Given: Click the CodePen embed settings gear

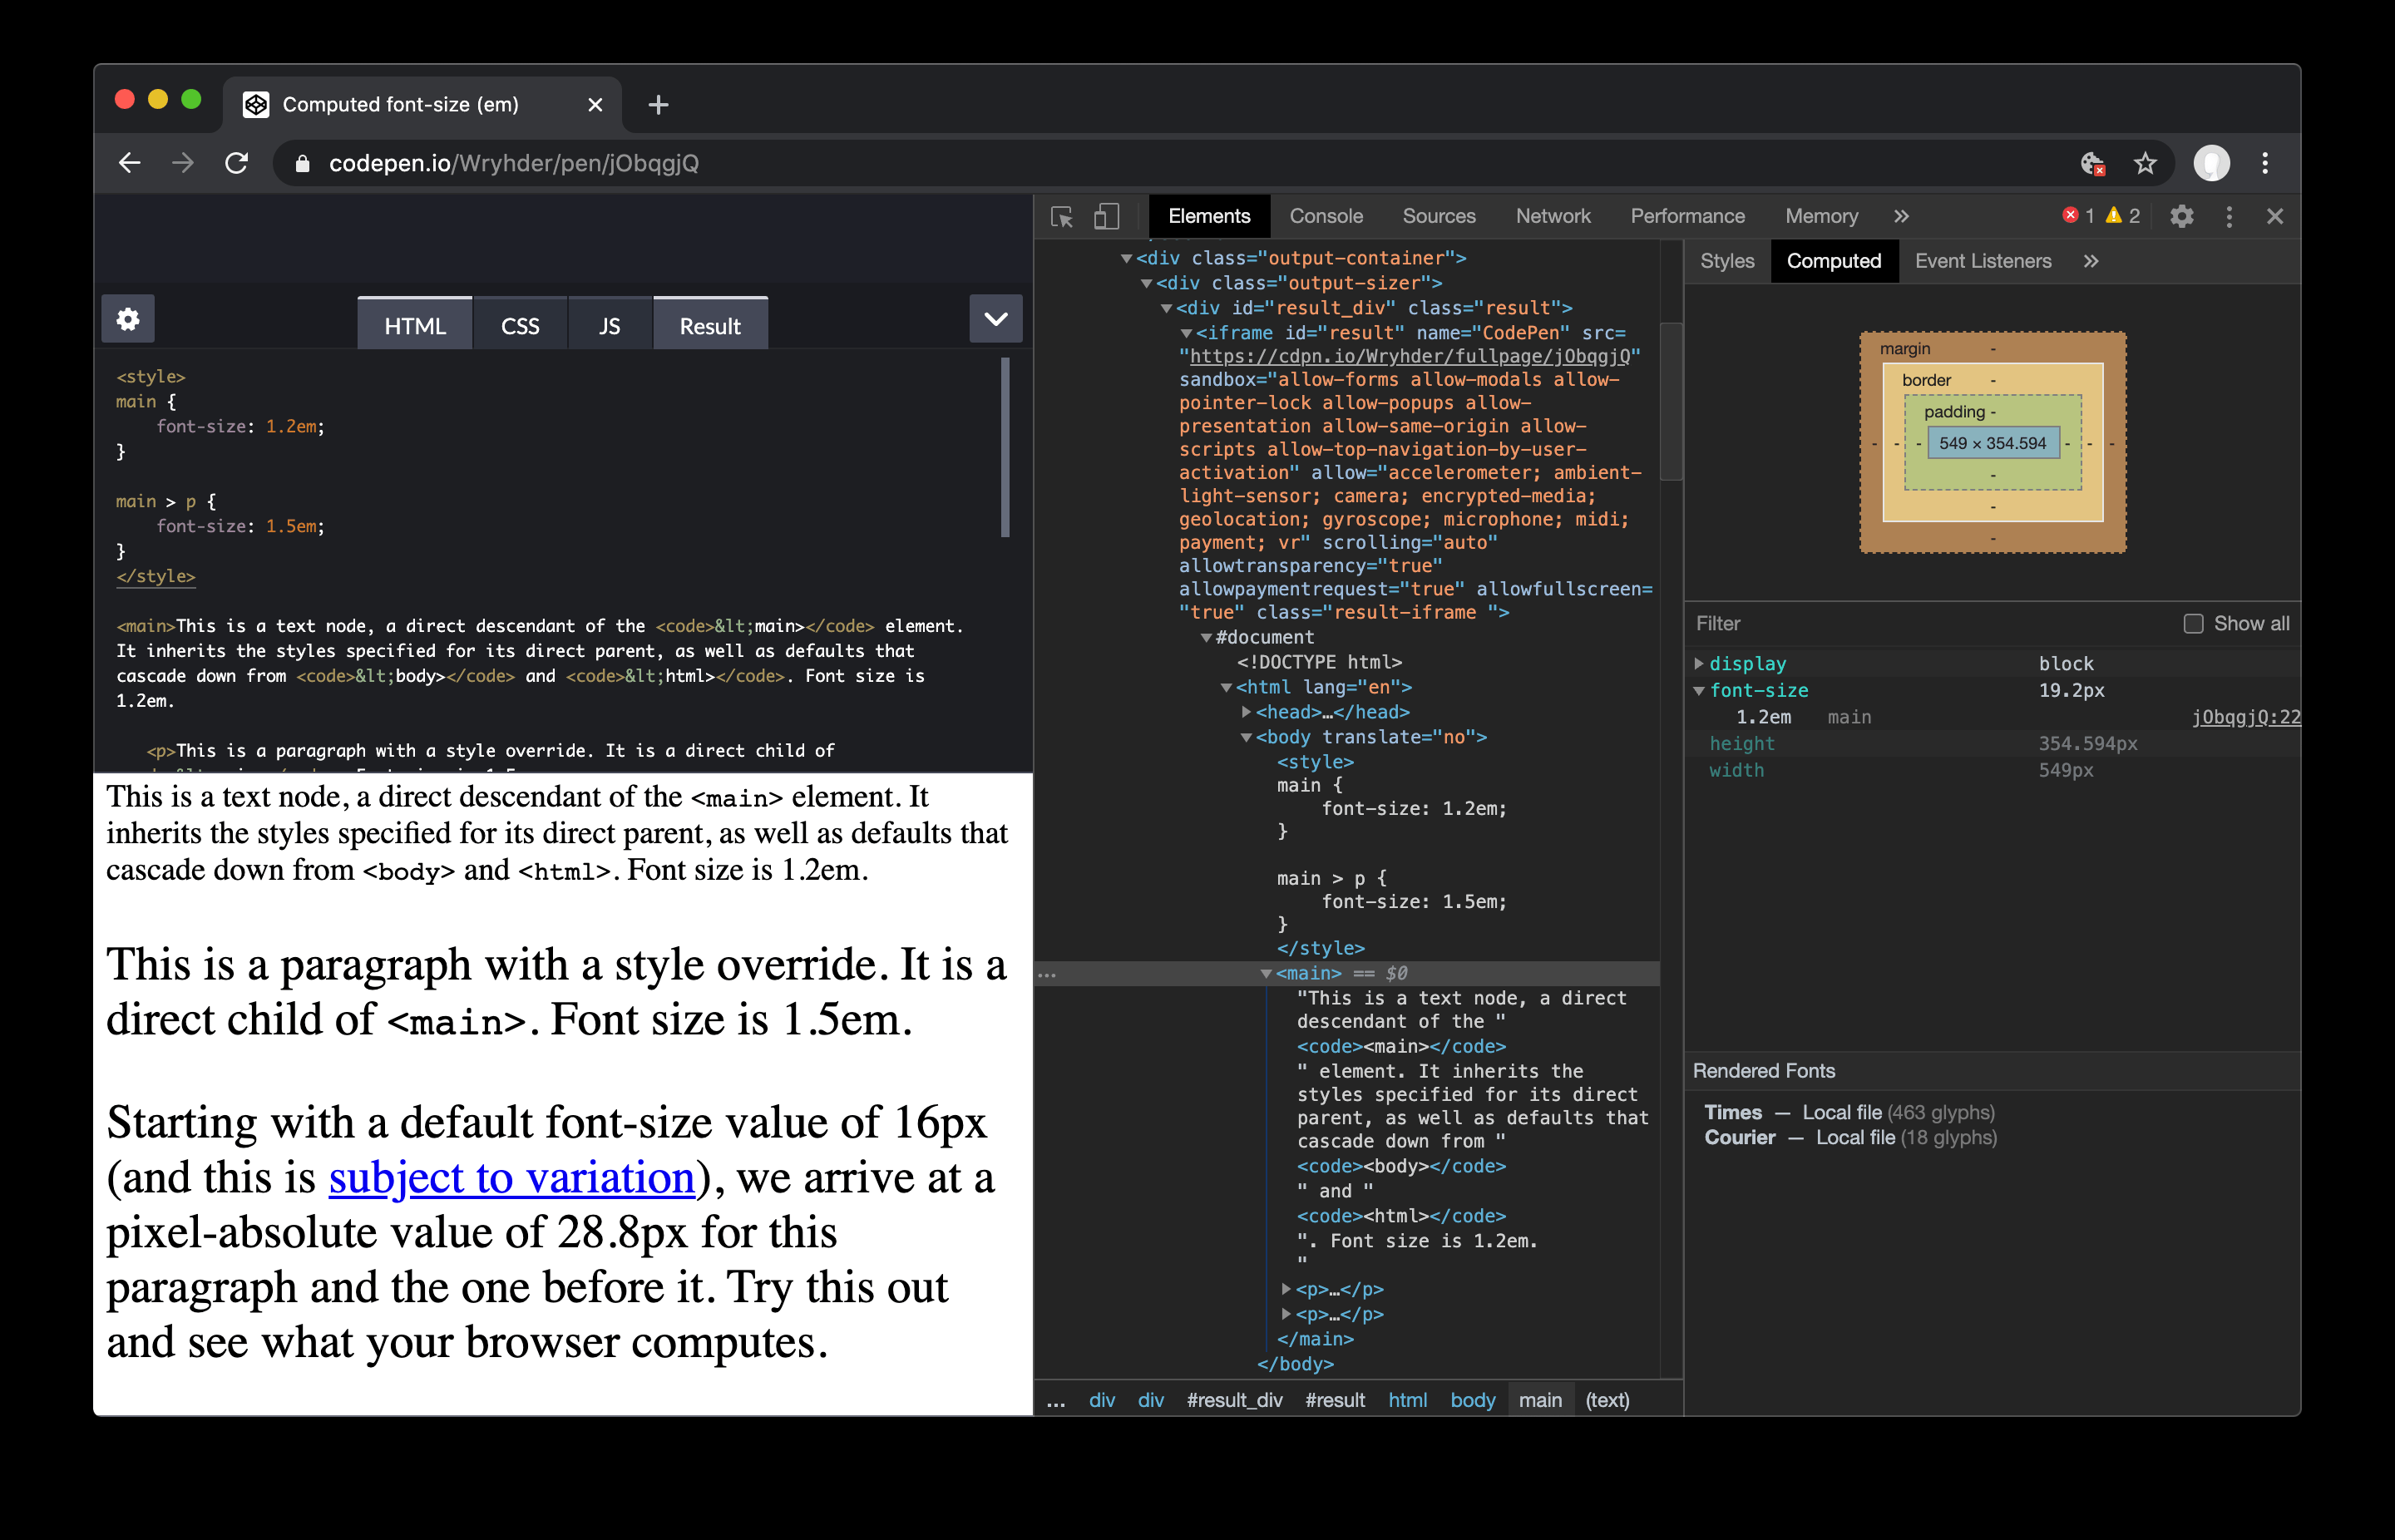Looking at the screenshot, I should pos(128,320).
